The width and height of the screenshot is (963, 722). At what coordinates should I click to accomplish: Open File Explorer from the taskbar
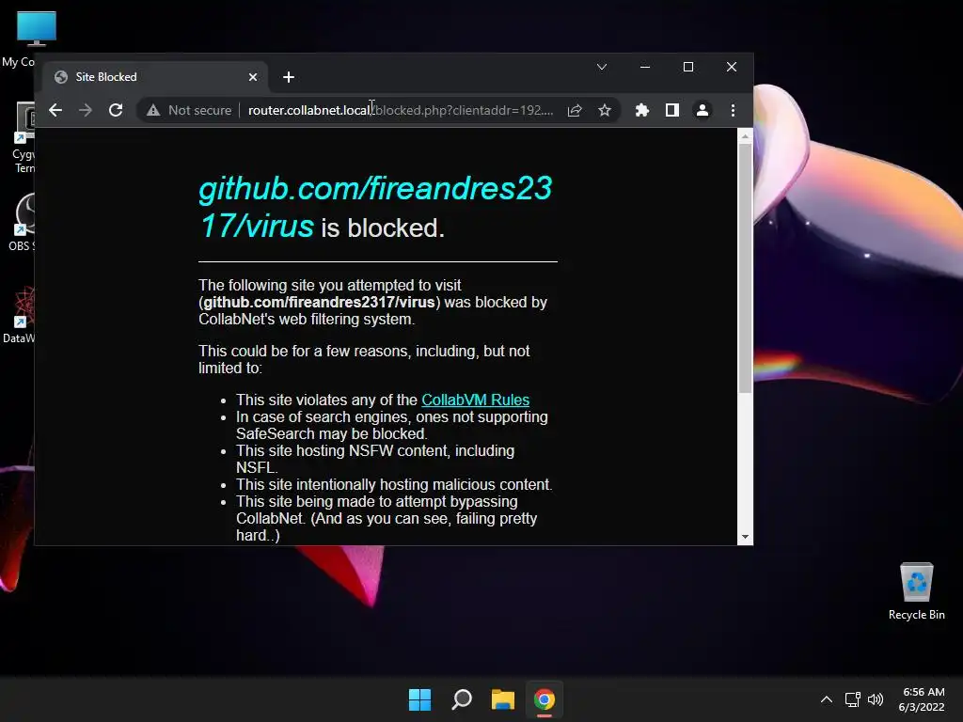click(502, 699)
